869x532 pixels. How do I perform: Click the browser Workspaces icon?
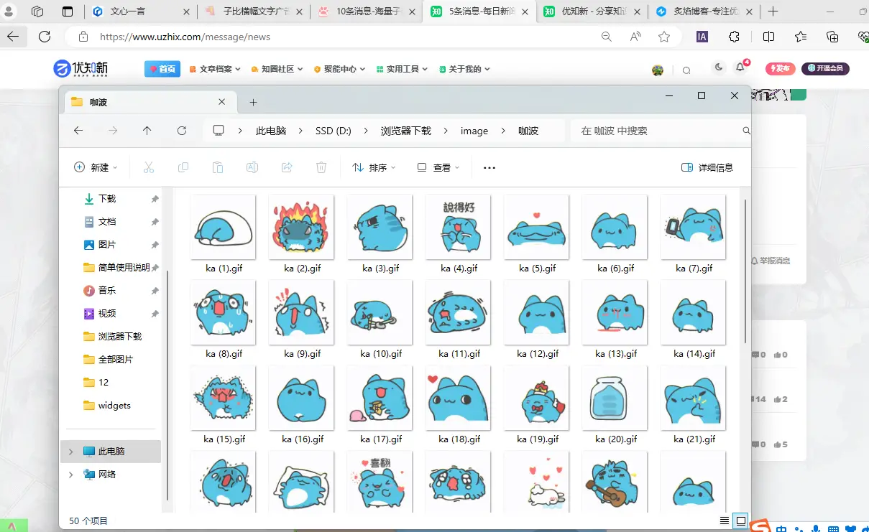[x=38, y=11]
